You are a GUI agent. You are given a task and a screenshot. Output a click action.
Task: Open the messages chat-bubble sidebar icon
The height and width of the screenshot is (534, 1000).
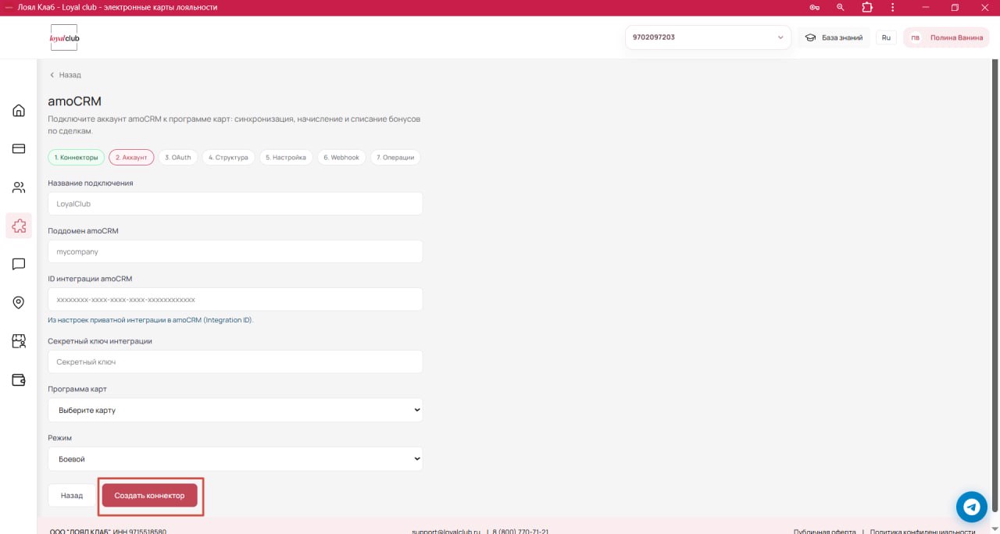tap(19, 265)
